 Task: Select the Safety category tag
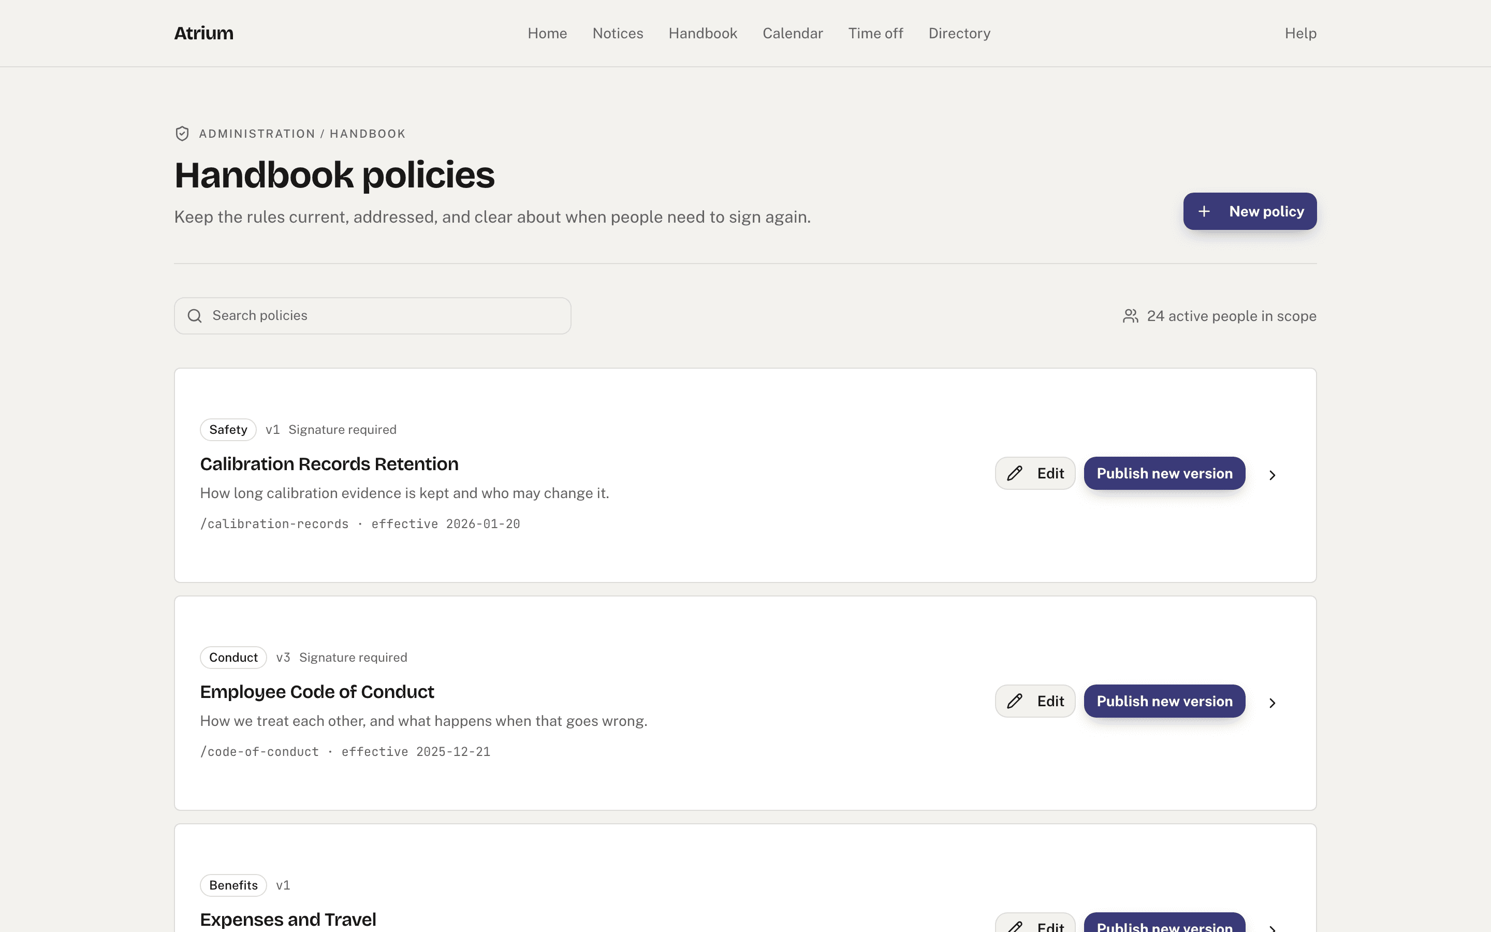click(x=228, y=430)
